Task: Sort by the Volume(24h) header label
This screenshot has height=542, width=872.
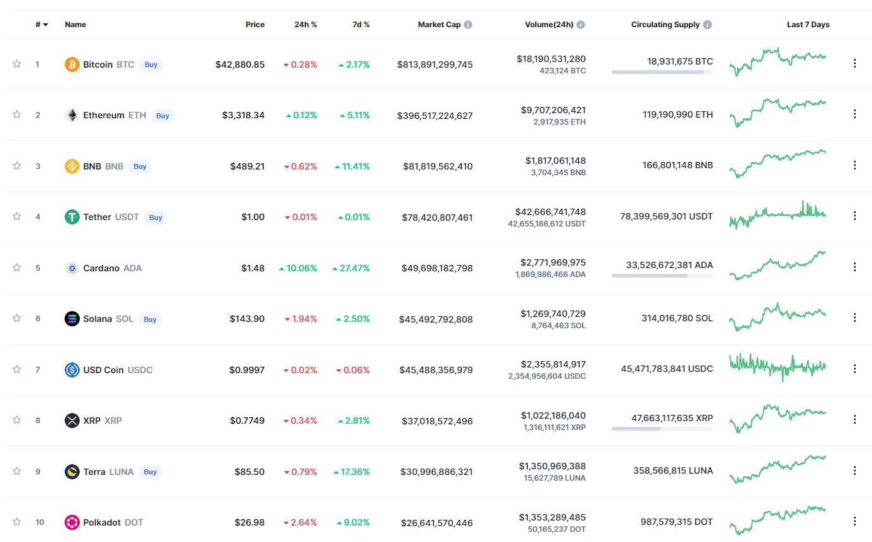Action: pyautogui.click(x=549, y=25)
